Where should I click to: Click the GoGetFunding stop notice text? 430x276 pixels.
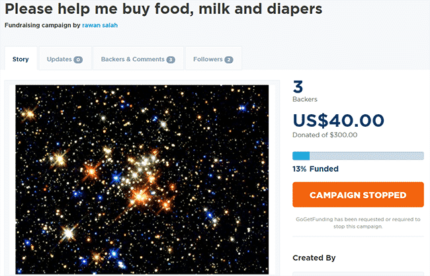(x=358, y=223)
